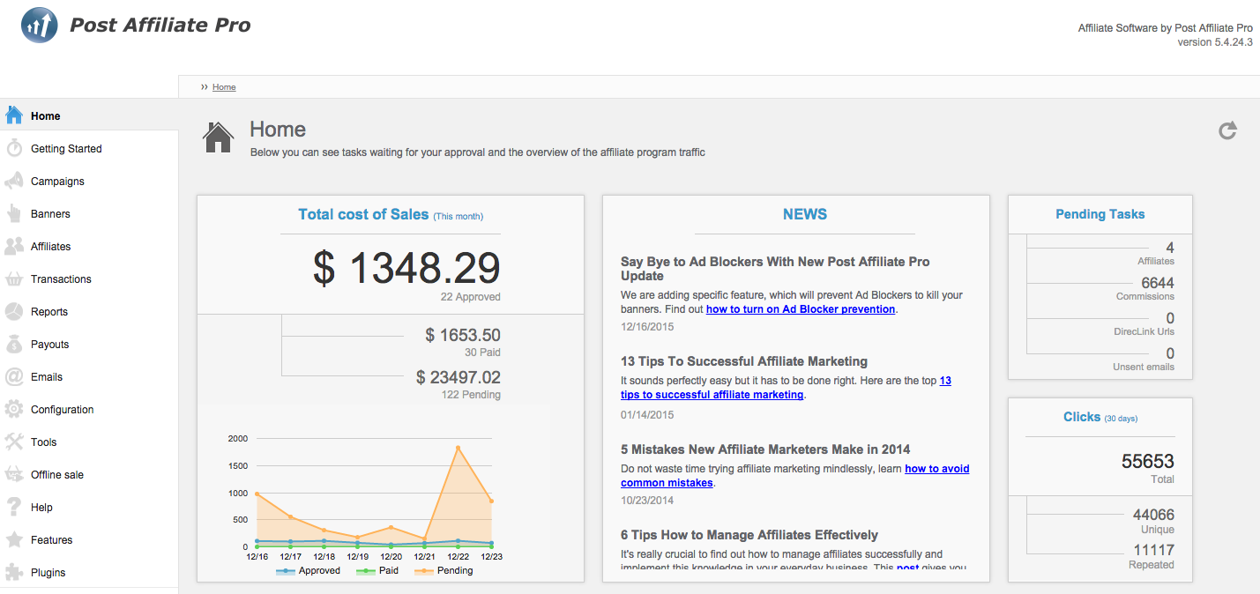This screenshot has width=1260, height=594.
Task: Click the Banners pointing hand icon
Action: pyautogui.click(x=14, y=213)
